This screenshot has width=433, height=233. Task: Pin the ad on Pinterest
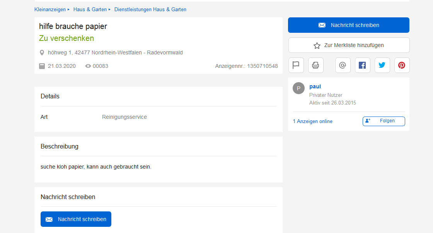[402, 65]
